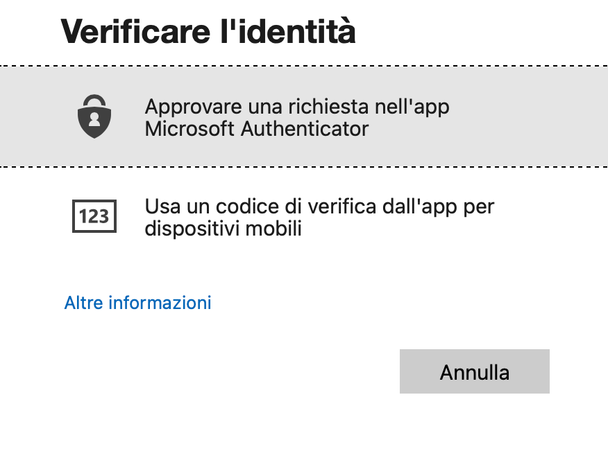Cancel identity verification with Annulla

coord(475,371)
